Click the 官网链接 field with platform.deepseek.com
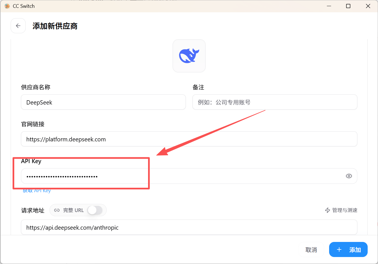This screenshot has height=264, width=378. (189, 139)
